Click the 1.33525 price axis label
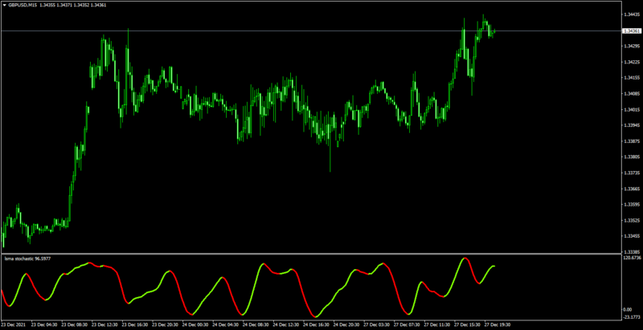The width and height of the screenshot is (643, 330). (632, 220)
